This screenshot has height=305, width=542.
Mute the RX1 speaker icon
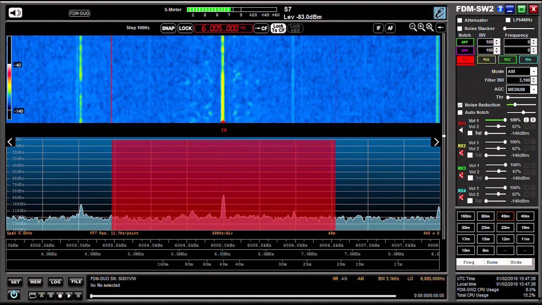click(461, 130)
